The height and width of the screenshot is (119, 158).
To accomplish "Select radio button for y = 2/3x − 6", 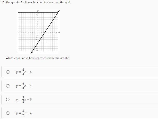I will tap(8, 72).
